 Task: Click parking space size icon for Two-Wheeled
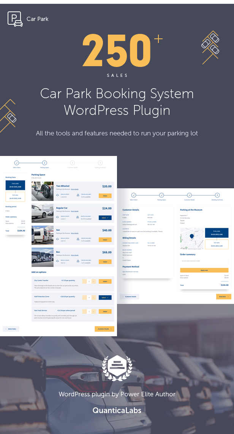click(x=57, y=195)
